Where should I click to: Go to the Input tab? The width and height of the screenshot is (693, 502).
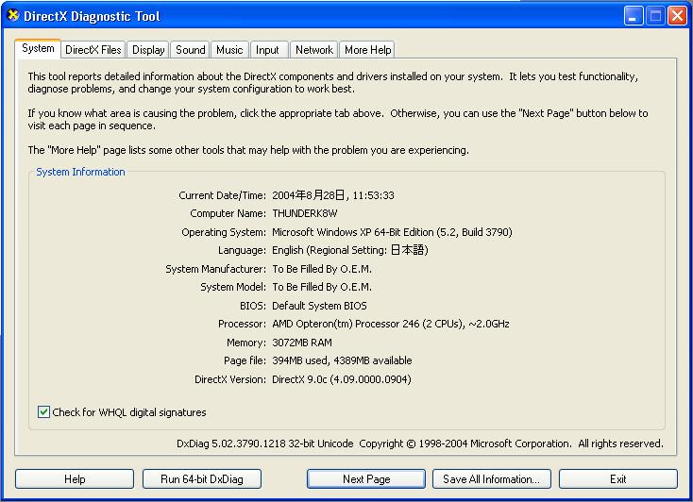click(267, 50)
